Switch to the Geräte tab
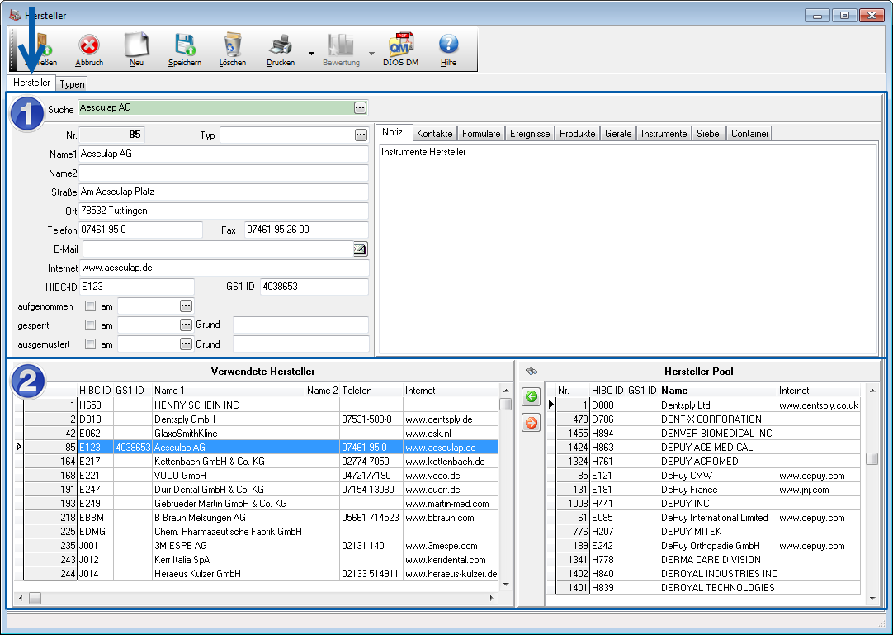 [618, 134]
